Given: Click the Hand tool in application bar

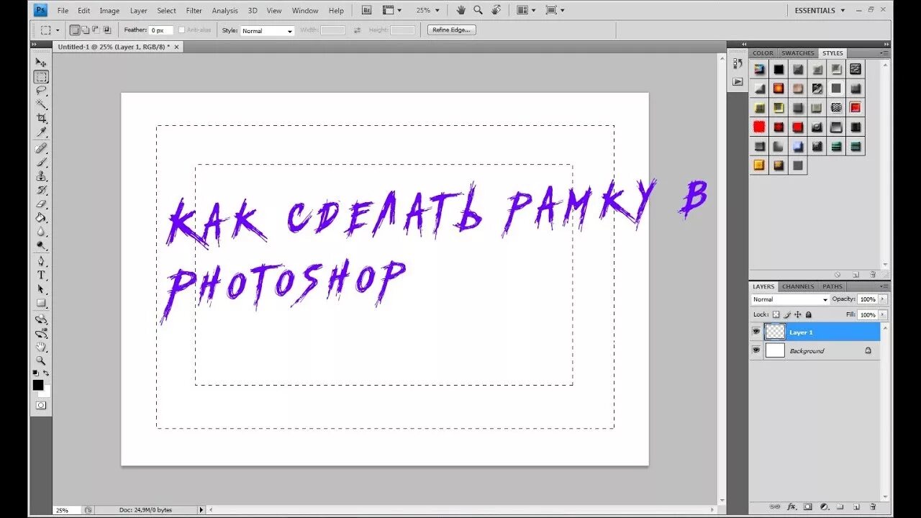Looking at the screenshot, I should coord(460,10).
